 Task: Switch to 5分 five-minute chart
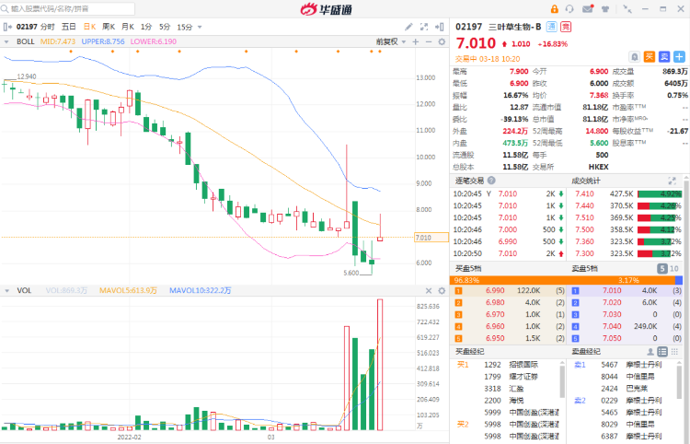[165, 27]
